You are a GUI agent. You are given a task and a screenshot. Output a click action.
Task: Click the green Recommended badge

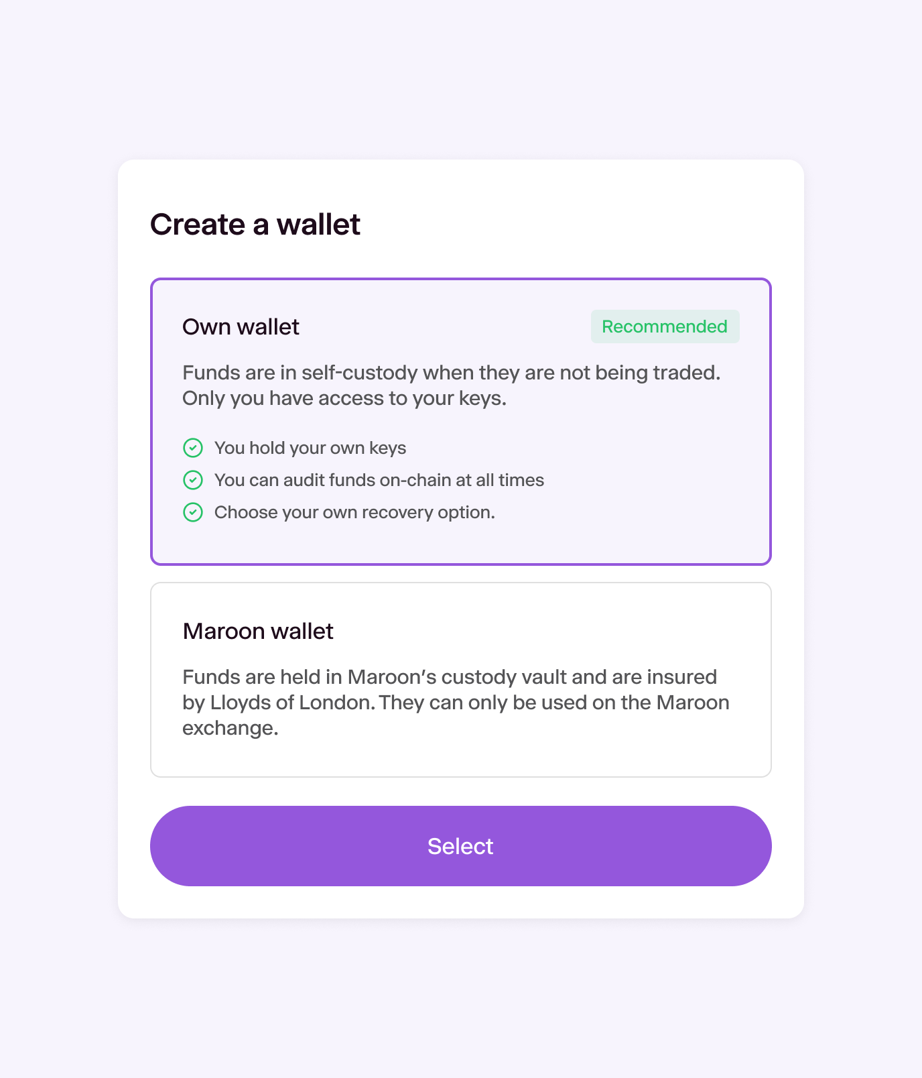click(665, 326)
